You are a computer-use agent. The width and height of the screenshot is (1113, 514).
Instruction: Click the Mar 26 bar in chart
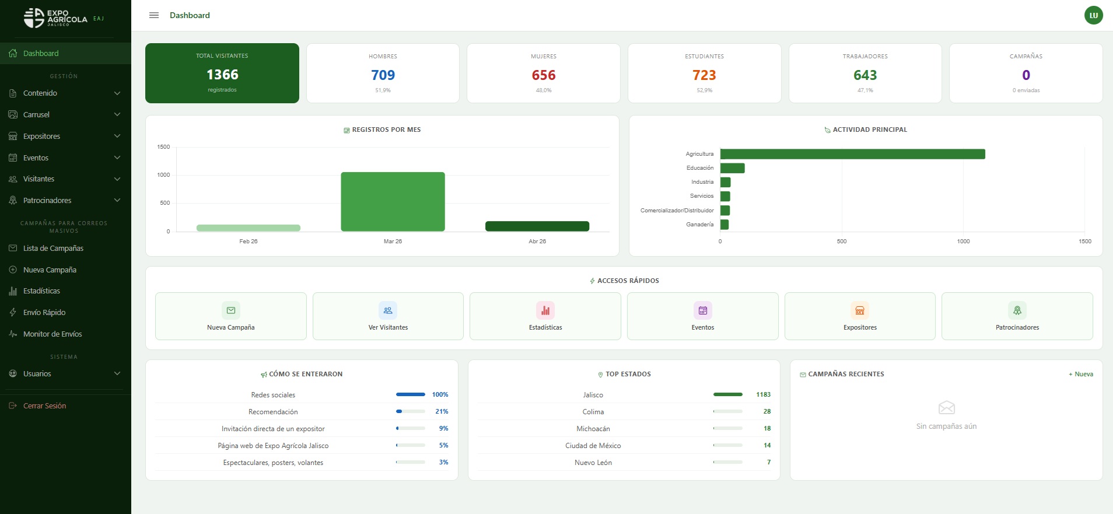[393, 202]
